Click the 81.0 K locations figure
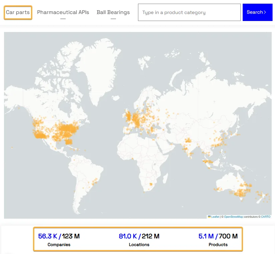The image size is (275, 254). click(x=128, y=236)
